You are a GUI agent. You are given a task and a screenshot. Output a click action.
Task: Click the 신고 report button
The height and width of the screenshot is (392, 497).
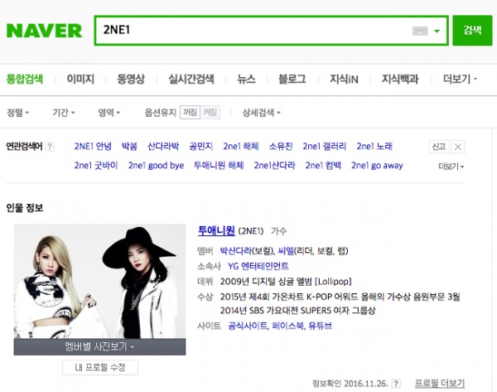[439, 147]
